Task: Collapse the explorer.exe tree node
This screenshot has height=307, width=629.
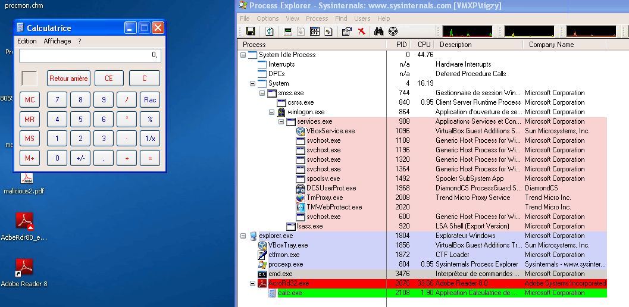Action: pos(243,236)
